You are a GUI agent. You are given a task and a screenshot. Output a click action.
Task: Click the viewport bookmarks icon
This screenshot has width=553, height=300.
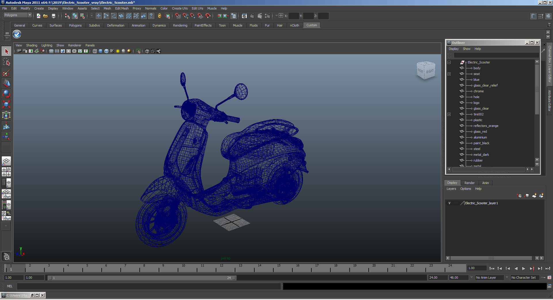(31, 51)
